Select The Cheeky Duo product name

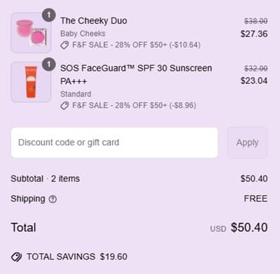[94, 21]
